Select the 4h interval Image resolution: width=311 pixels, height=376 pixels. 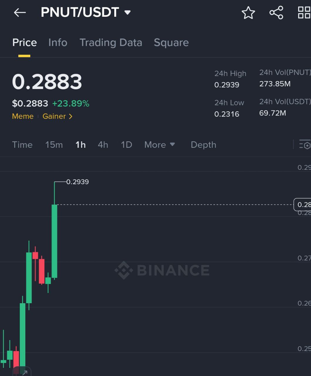tap(103, 145)
